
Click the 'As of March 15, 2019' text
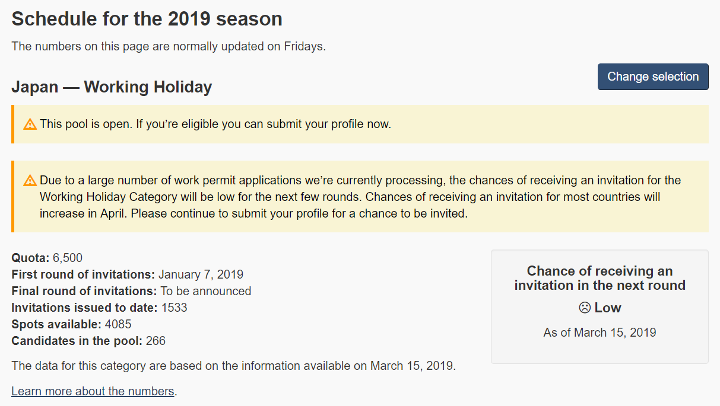tap(600, 333)
